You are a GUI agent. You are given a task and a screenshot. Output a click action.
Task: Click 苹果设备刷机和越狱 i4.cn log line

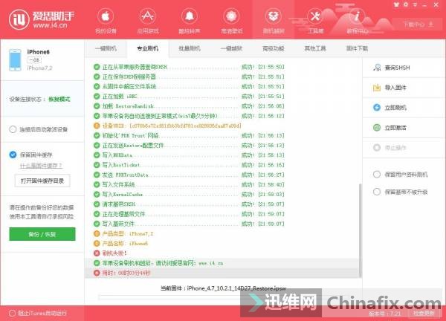click(x=163, y=263)
